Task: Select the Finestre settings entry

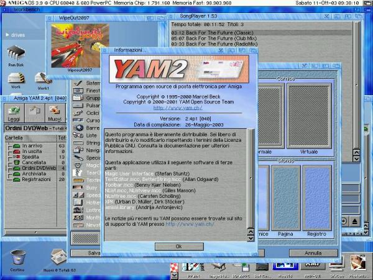Action: click(87, 90)
